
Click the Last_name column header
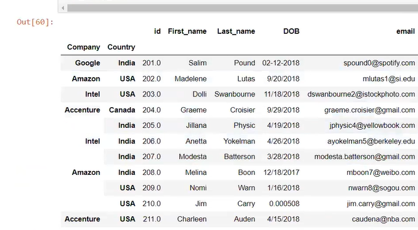click(236, 31)
